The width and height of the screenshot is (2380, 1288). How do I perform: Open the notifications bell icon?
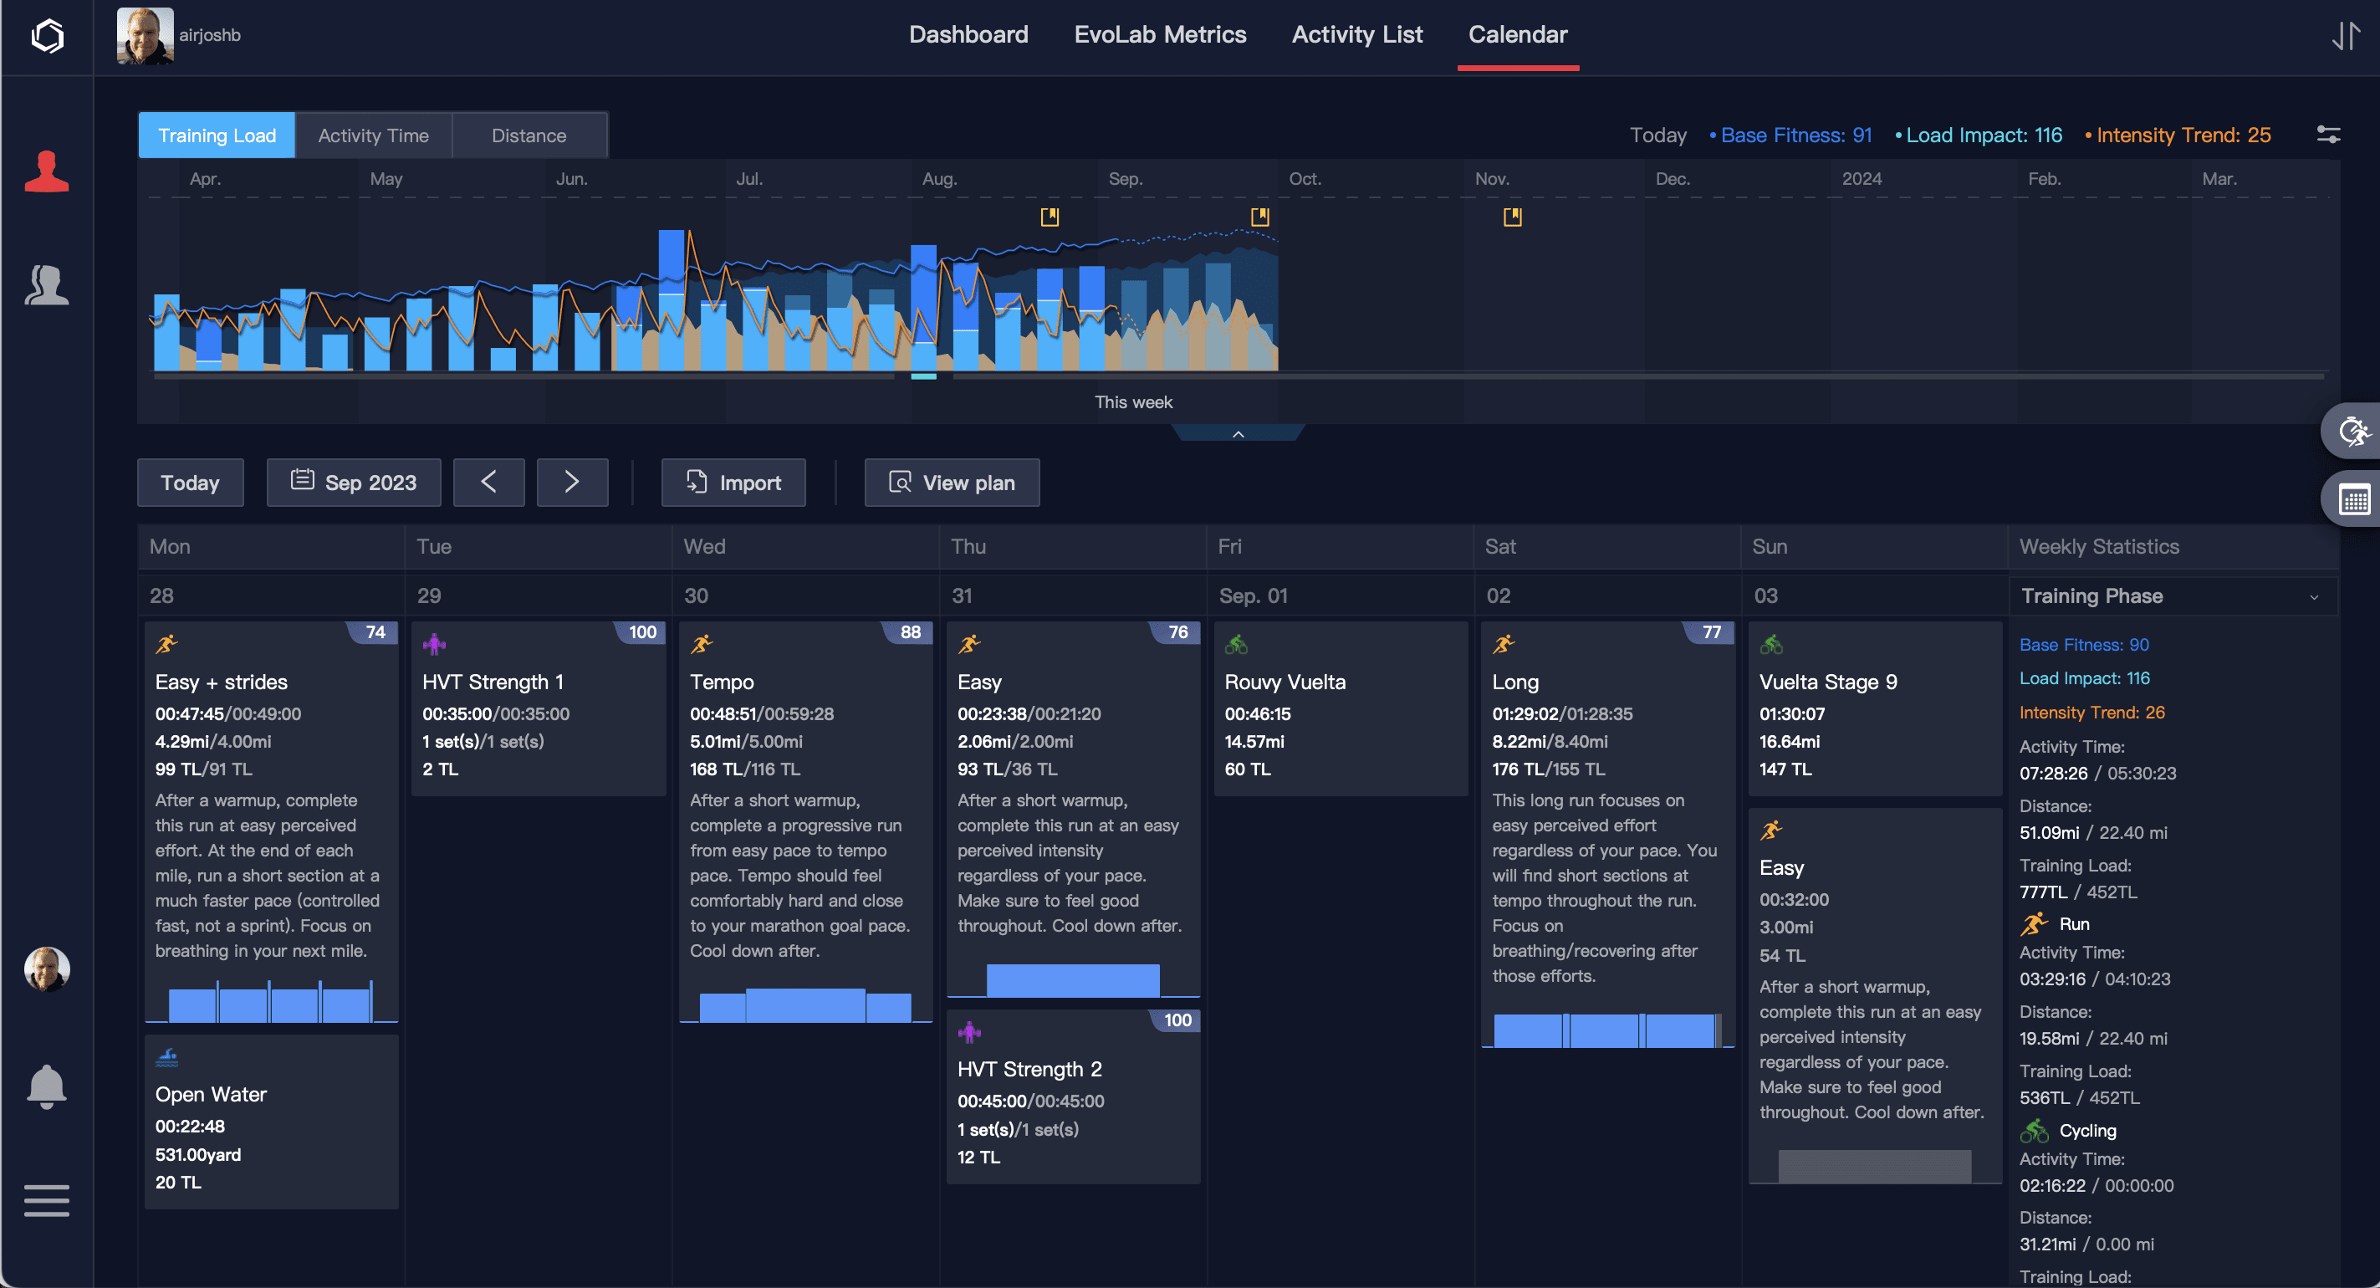tap(46, 1086)
